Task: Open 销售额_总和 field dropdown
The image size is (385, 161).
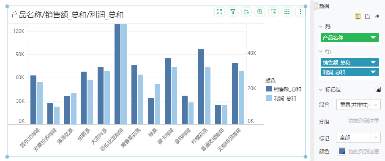Action: pos(373,62)
